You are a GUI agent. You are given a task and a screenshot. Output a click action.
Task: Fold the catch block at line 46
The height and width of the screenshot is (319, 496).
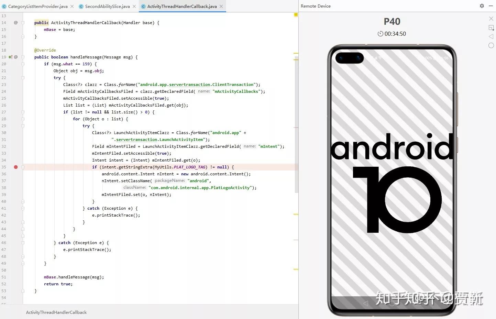23,243
